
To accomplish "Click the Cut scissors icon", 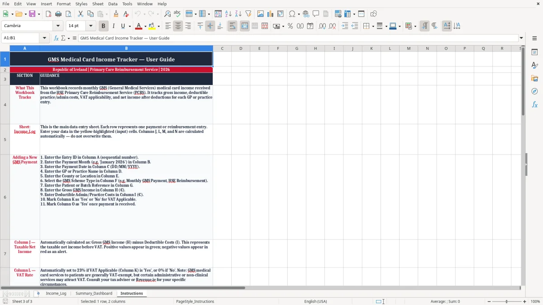I will [81, 14].
